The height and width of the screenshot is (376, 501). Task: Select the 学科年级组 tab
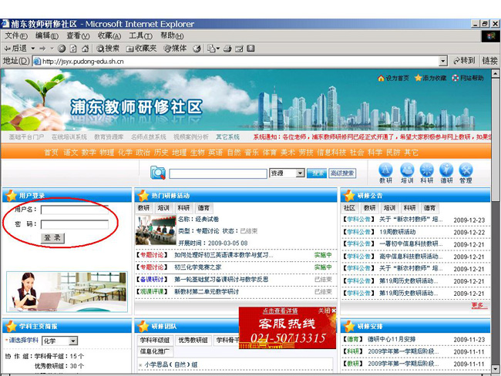point(155,341)
